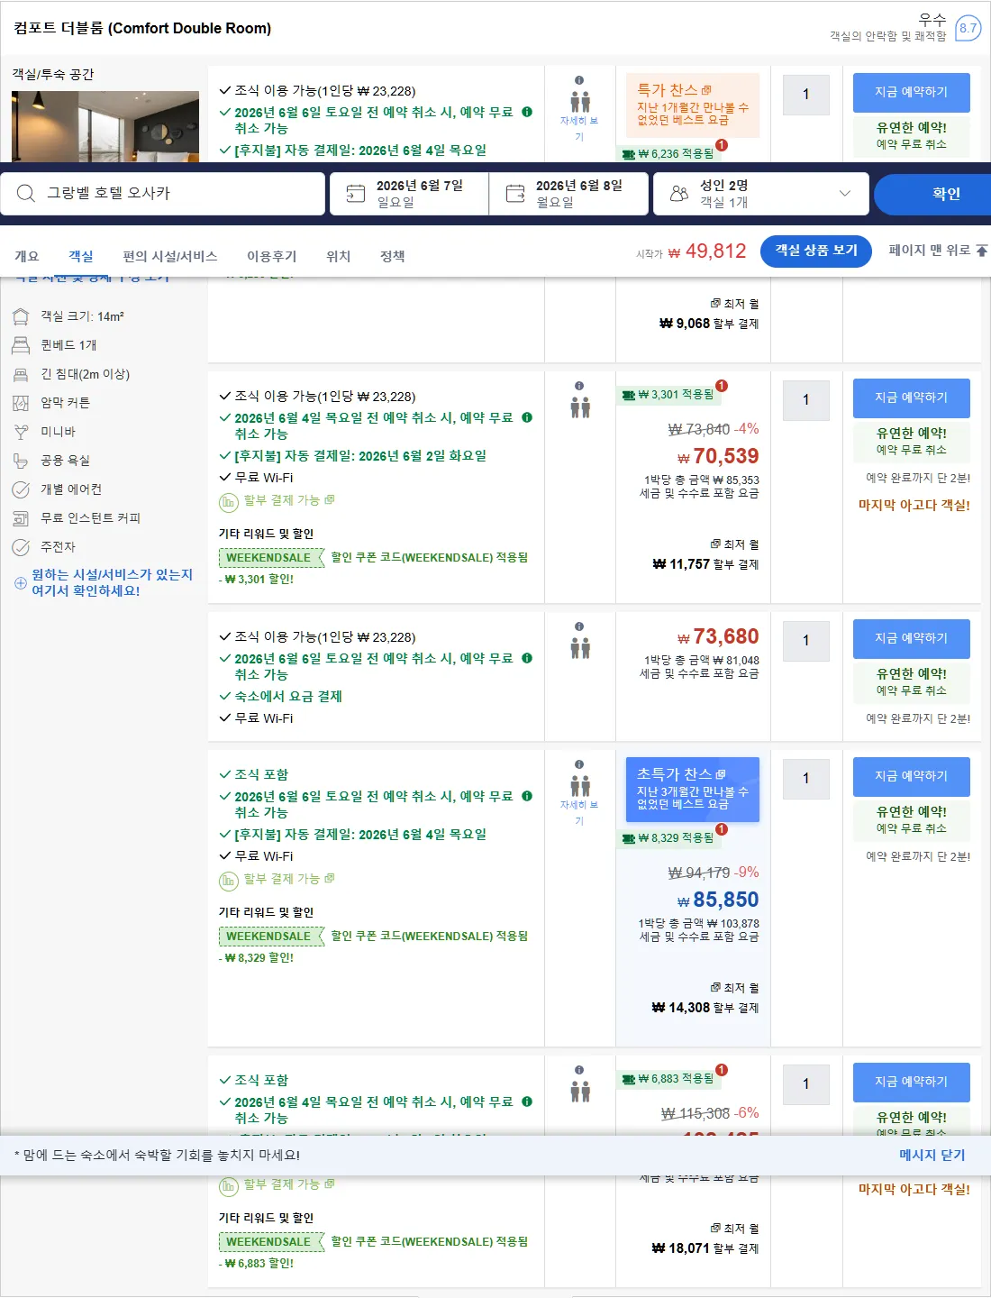Image resolution: width=991 pixels, height=1298 pixels.
Task: Click the info icon beside cancellation in ₩85,850 row
Action: tap(527, 796)
